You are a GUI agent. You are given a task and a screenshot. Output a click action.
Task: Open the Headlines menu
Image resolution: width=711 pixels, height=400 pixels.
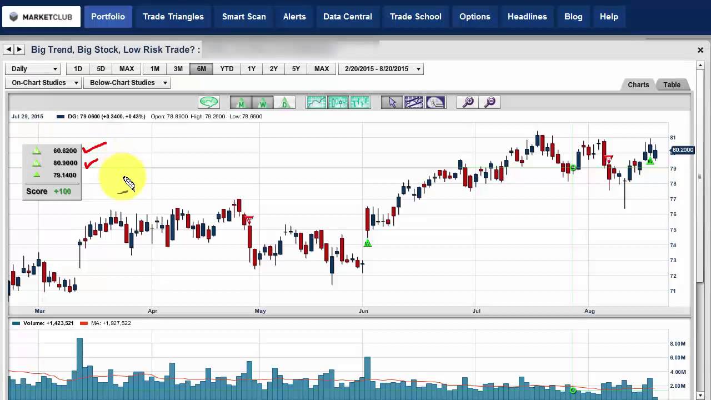click(527, 17)
